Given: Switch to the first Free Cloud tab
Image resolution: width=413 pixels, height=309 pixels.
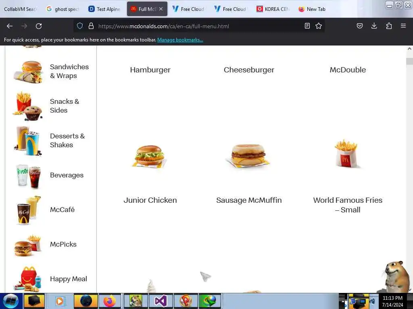Looking at the screenshot, I should pyautogui.click(x=189, y=9).
